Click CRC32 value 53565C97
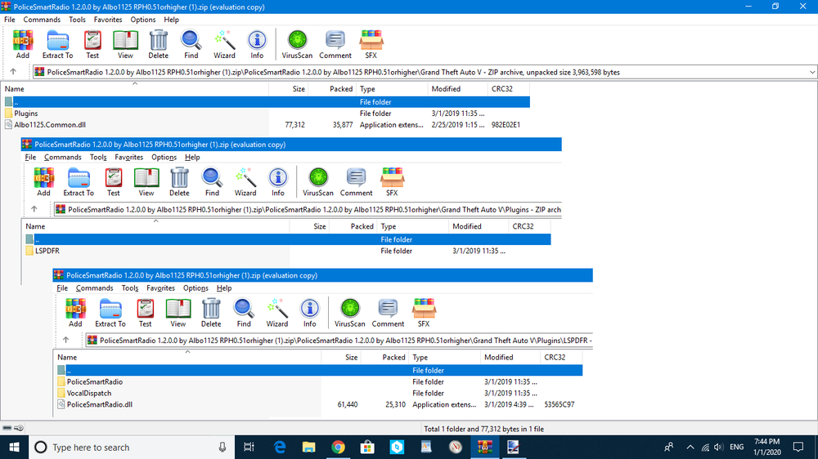818x459 pixels. [559, 404]
